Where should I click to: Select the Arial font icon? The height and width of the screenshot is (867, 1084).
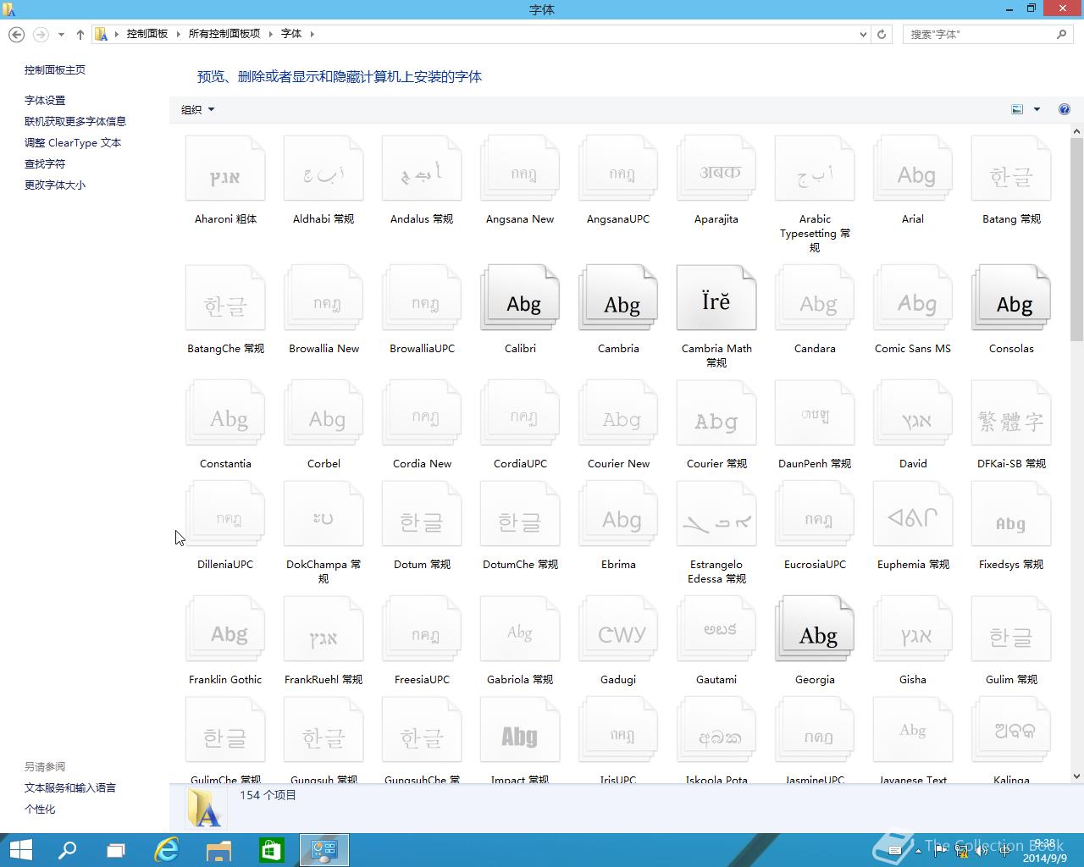click(913, 169)
